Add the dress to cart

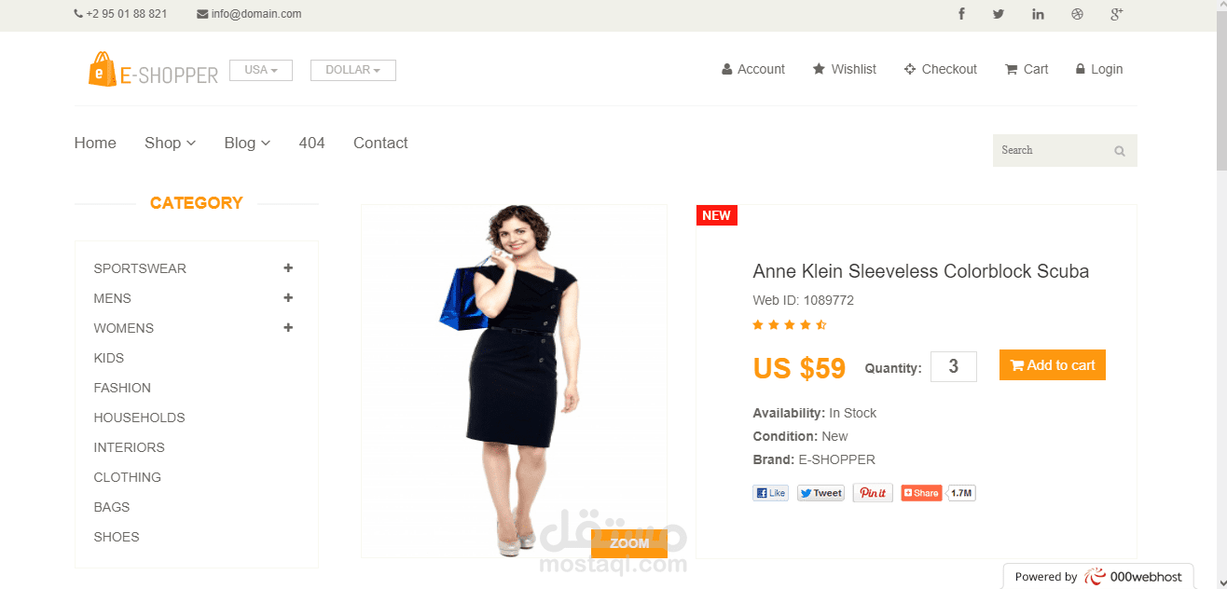(1053, 365)
